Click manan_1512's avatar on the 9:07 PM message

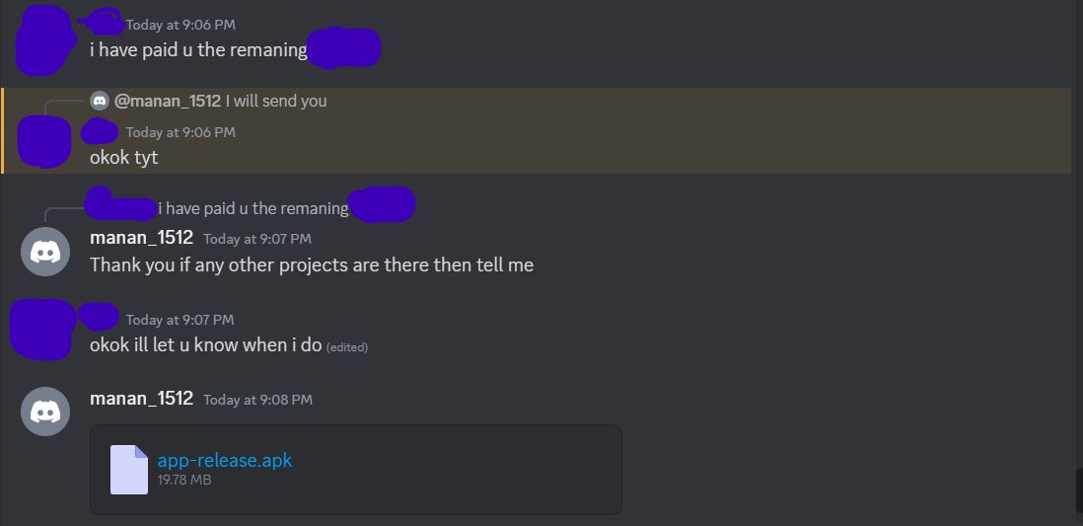(x=45, y=252)
